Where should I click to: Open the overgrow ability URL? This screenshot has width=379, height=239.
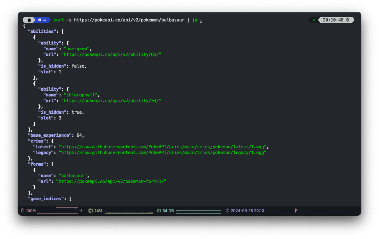point(111,54)
